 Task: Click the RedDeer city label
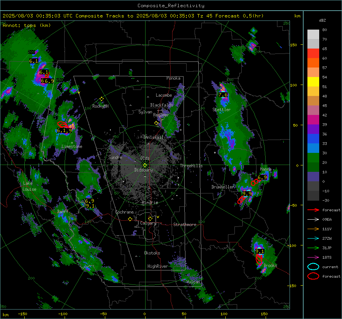[x=161, y=115]
